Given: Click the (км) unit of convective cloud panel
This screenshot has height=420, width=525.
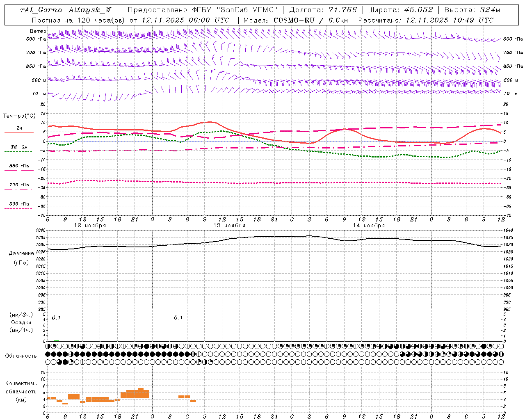Looking at the screenshot, I should click(x=21, y=399).
